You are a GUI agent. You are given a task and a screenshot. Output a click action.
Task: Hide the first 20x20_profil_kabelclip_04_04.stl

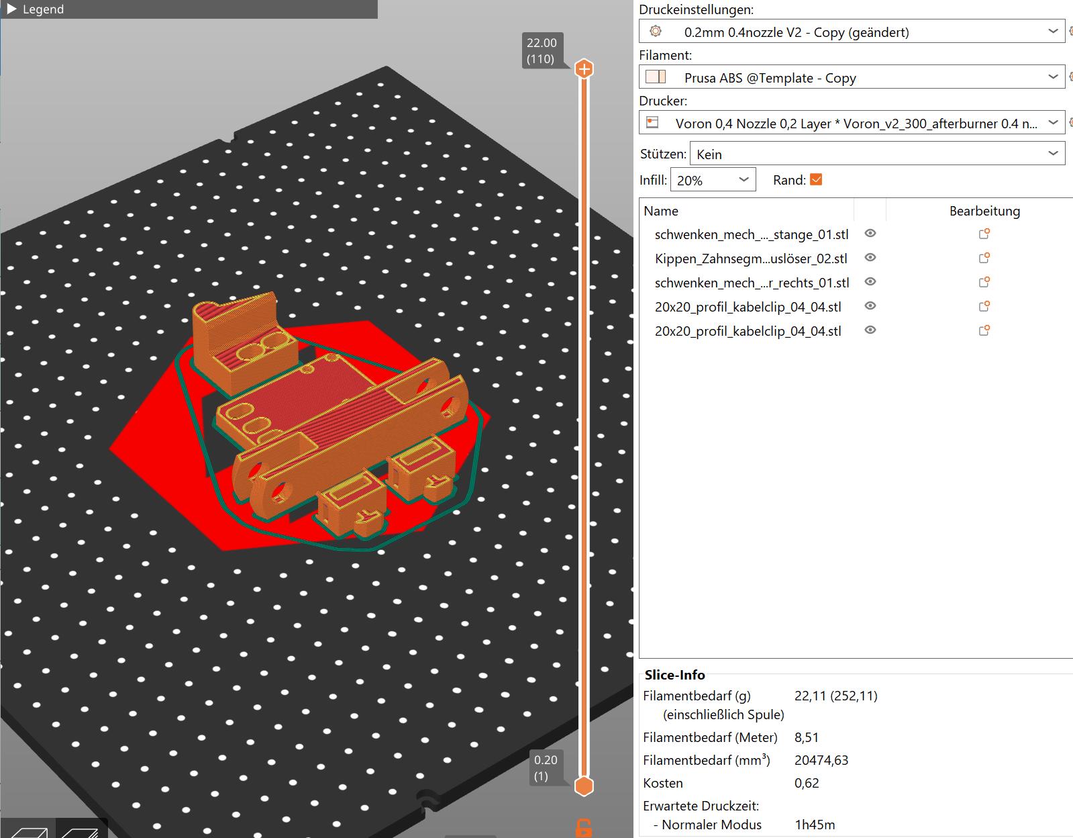tap(870, 306)
